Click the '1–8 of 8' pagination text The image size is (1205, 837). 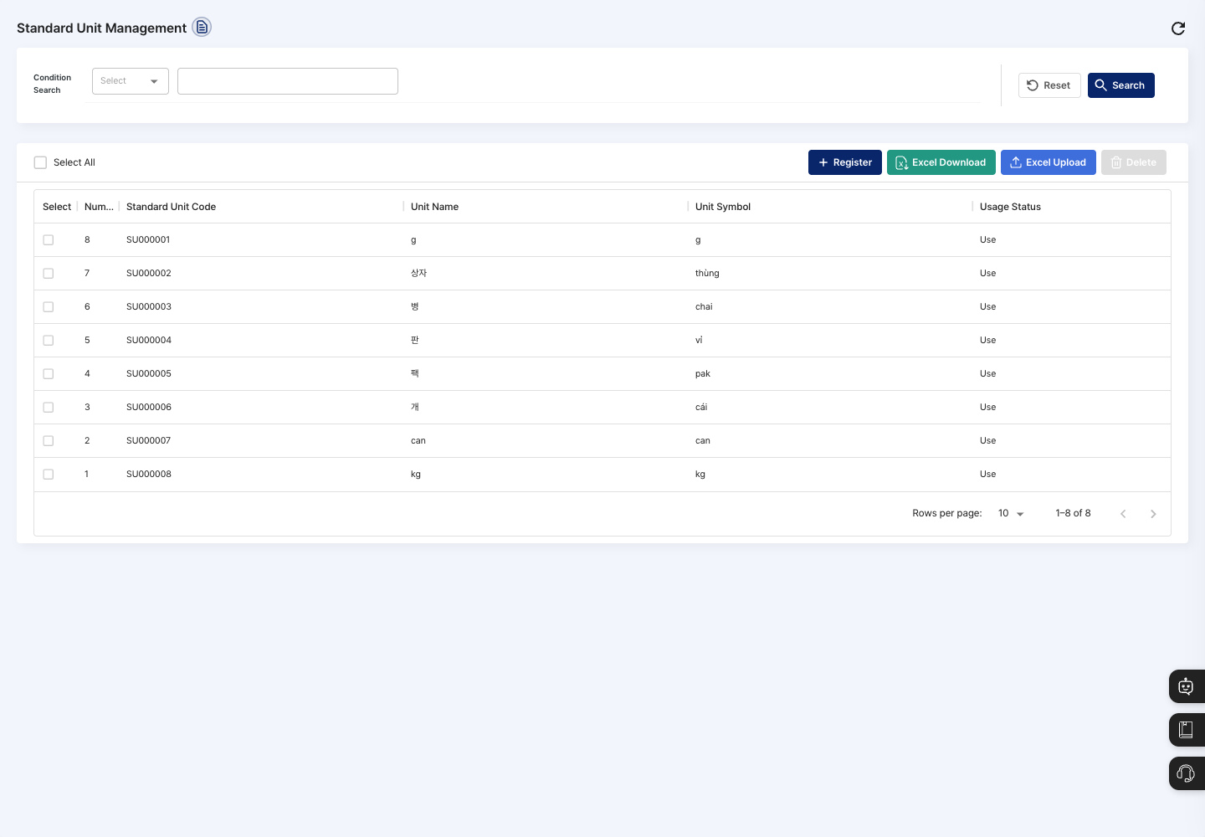(1073, 513)
